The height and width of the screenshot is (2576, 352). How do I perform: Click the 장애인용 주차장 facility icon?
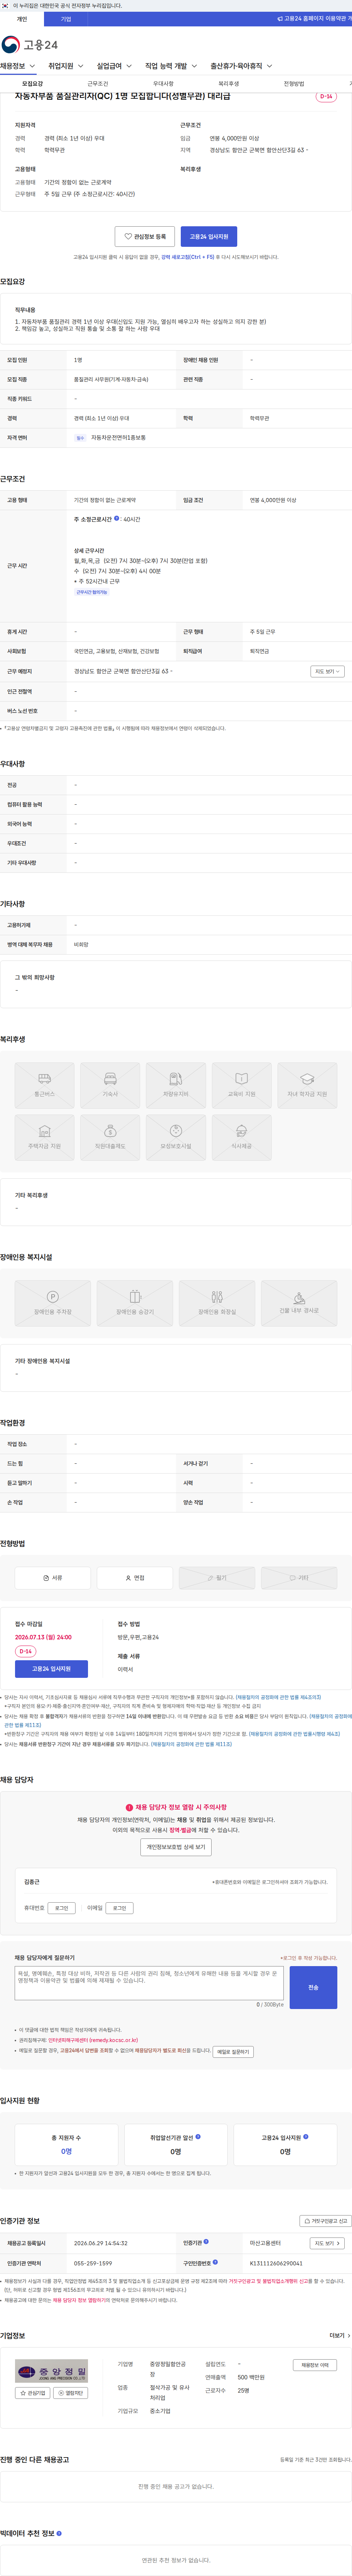click(53, 1303)
